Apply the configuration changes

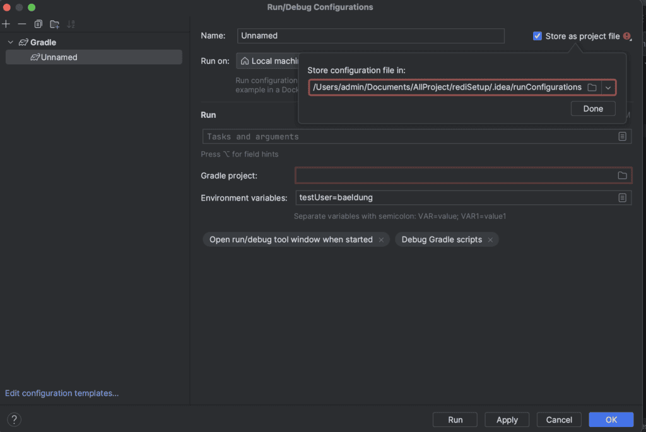[x=507, y=419]
